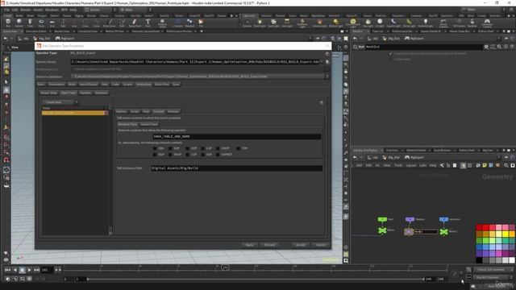
Task: Select the Spray Paint shelf tool
Action: [x=135, y=23]
